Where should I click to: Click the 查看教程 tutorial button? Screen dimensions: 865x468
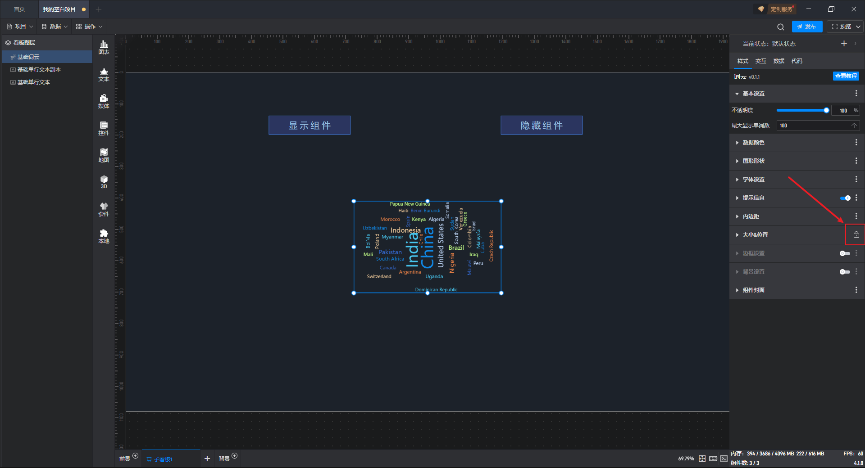point(846,76)
